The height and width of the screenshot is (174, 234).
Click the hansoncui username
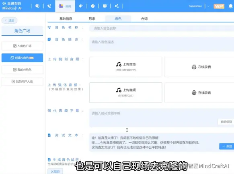tap(195, 6)
